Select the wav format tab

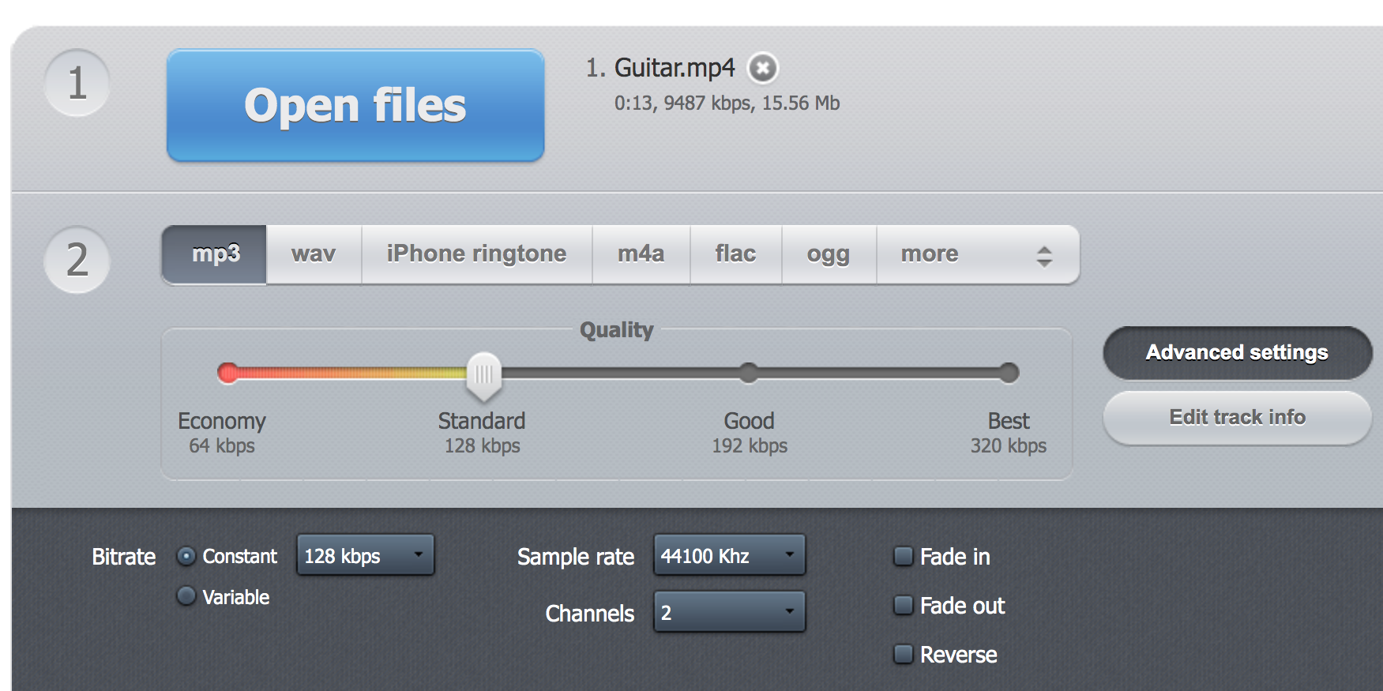(314, 254)
